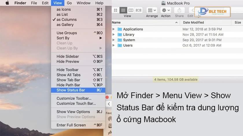Screen dimensions: 243x136
Task: Toggle Hide Path Bar menu item
Action: (78, 85)
